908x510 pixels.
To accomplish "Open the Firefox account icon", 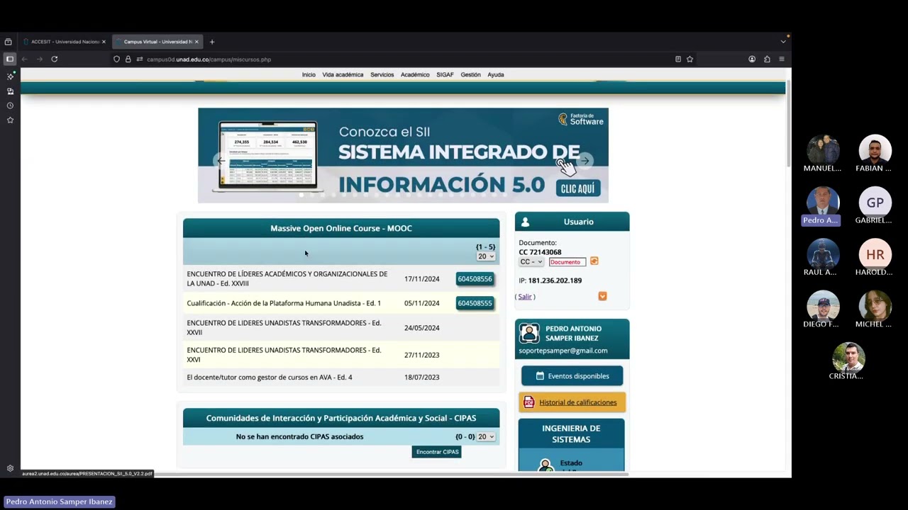I will (x=752, y=59).
